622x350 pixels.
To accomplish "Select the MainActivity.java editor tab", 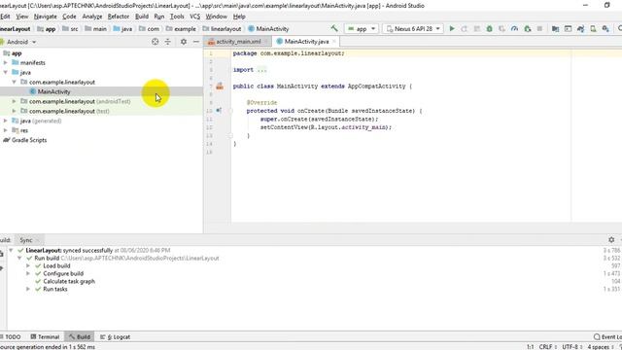I will coord(306,41).
